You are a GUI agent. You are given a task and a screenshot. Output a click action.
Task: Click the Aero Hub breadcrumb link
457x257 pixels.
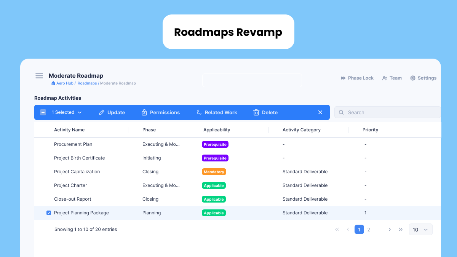tap(64, 83)
